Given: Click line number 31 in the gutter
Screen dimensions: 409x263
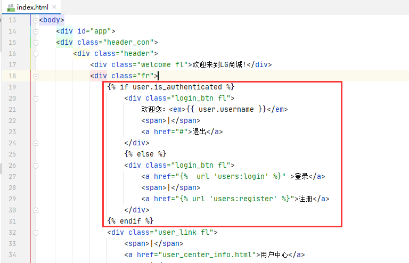Looking at the screenshot, I should click(x=12, y=221).
